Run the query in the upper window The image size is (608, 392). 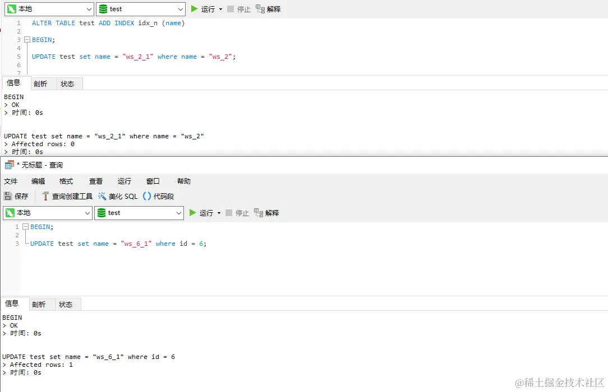tap(203, 9)
